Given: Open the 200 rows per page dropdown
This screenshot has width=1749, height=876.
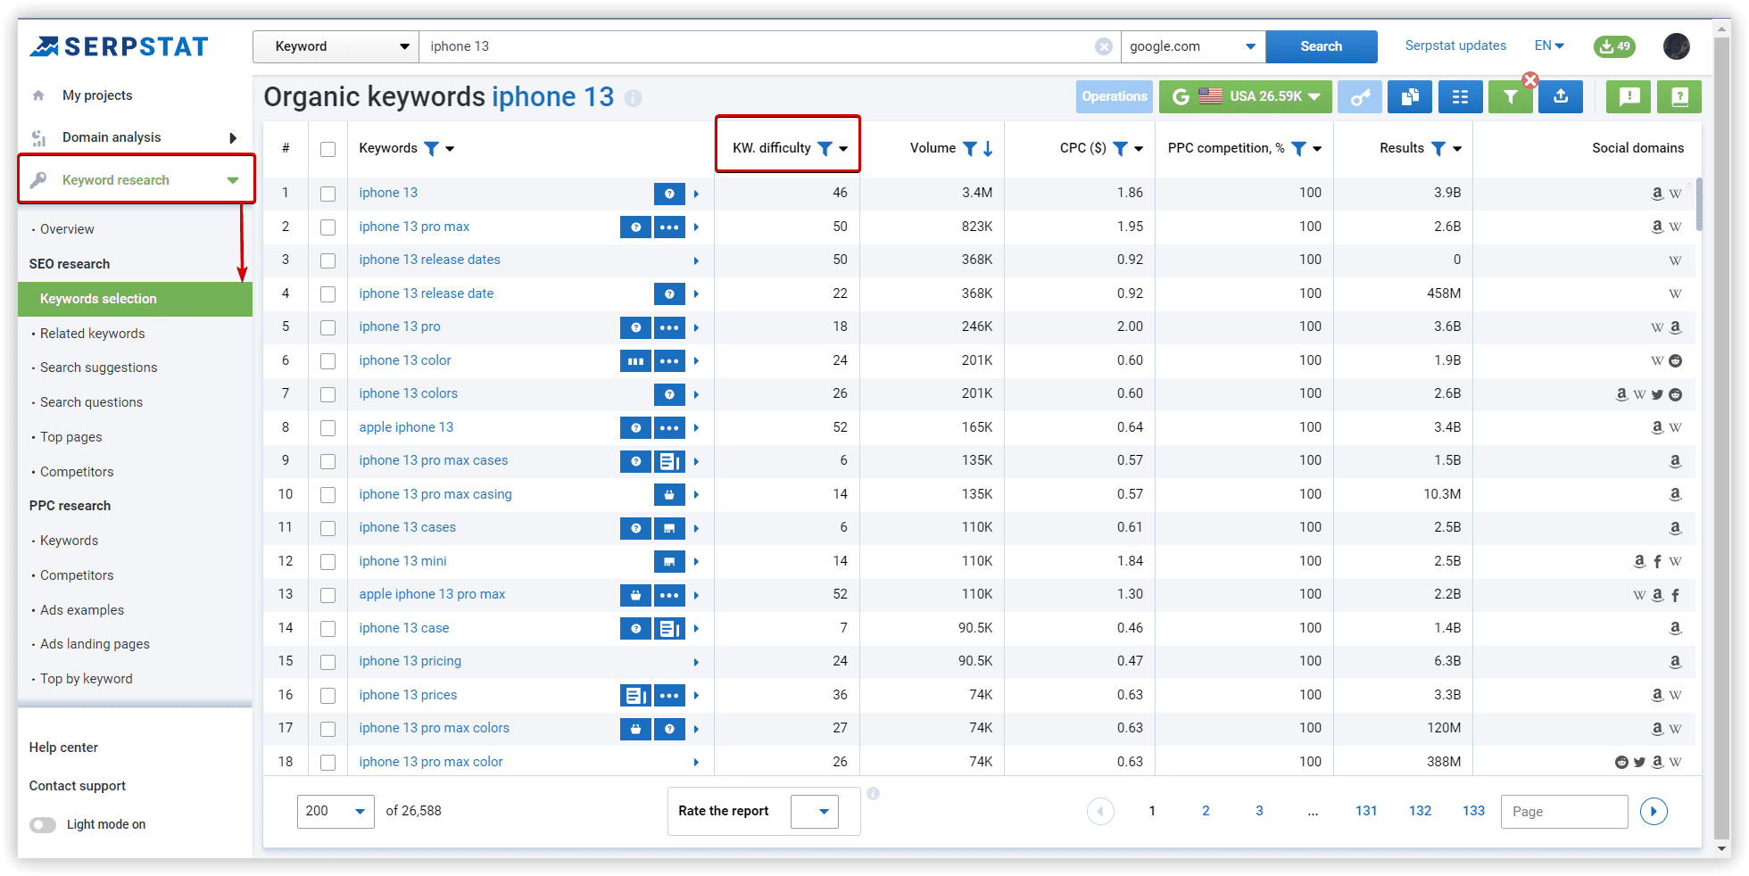Looking at the screenshot, I should click(336, 811).
